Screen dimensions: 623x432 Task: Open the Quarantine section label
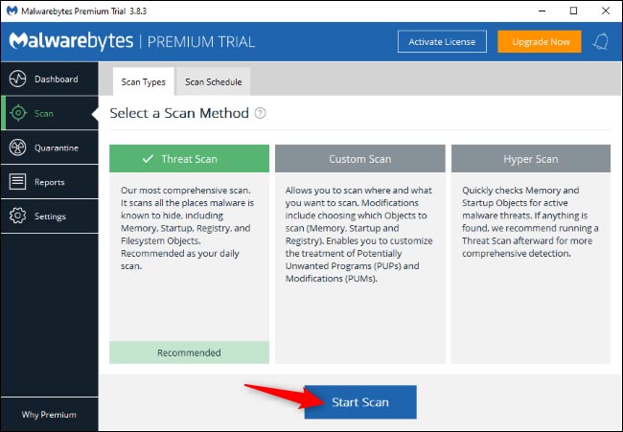pos(57,148)
